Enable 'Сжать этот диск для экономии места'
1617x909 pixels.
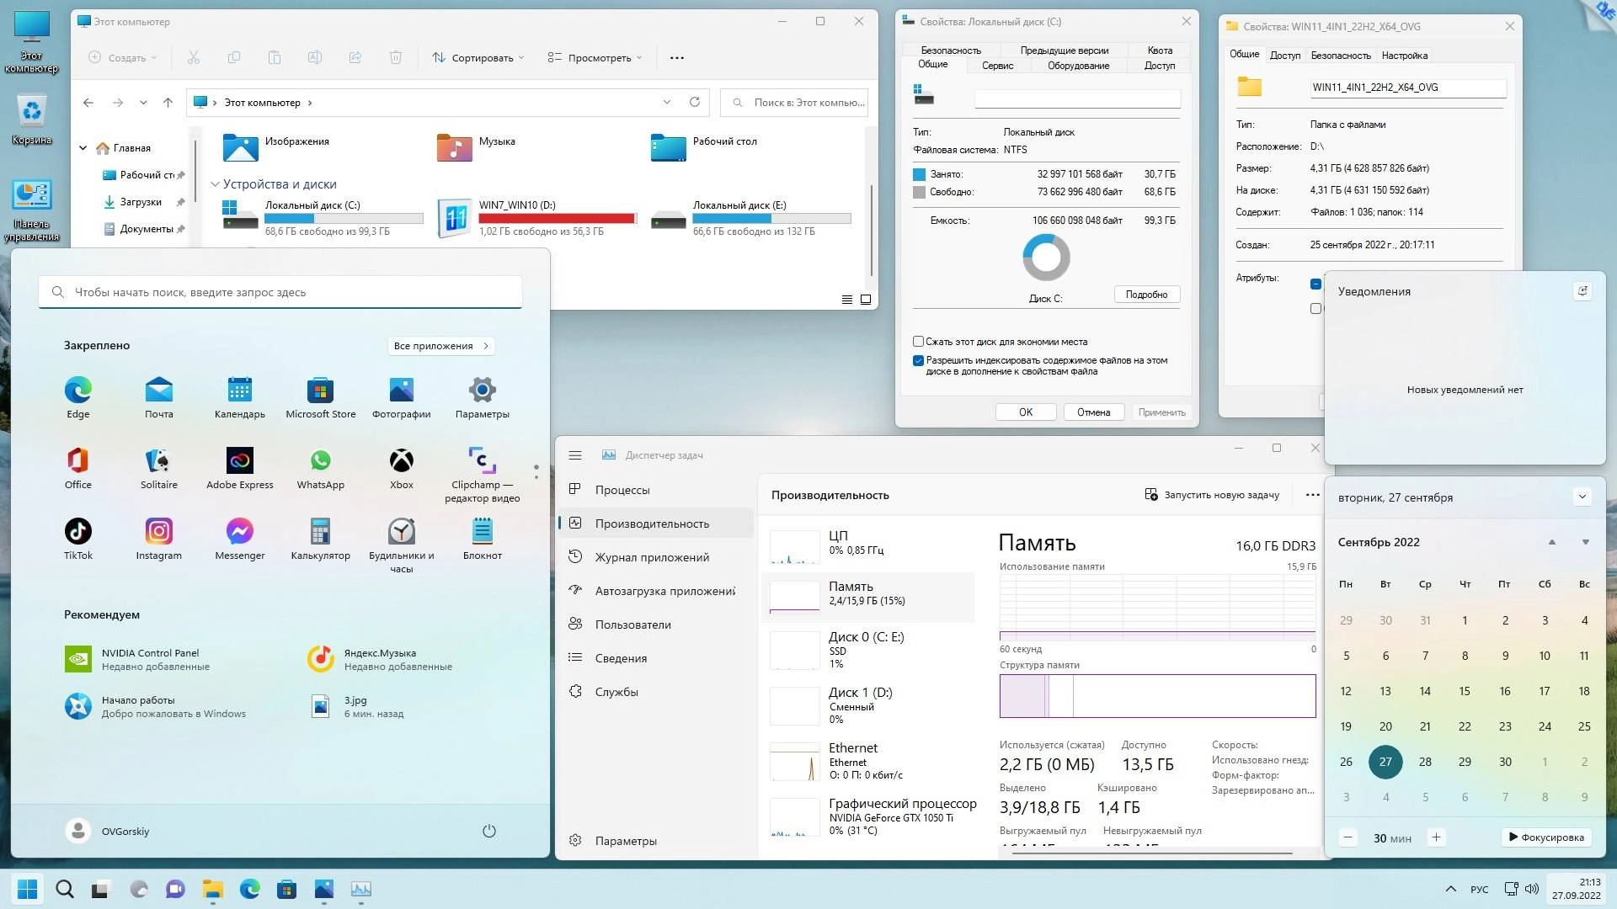[919, 341]
